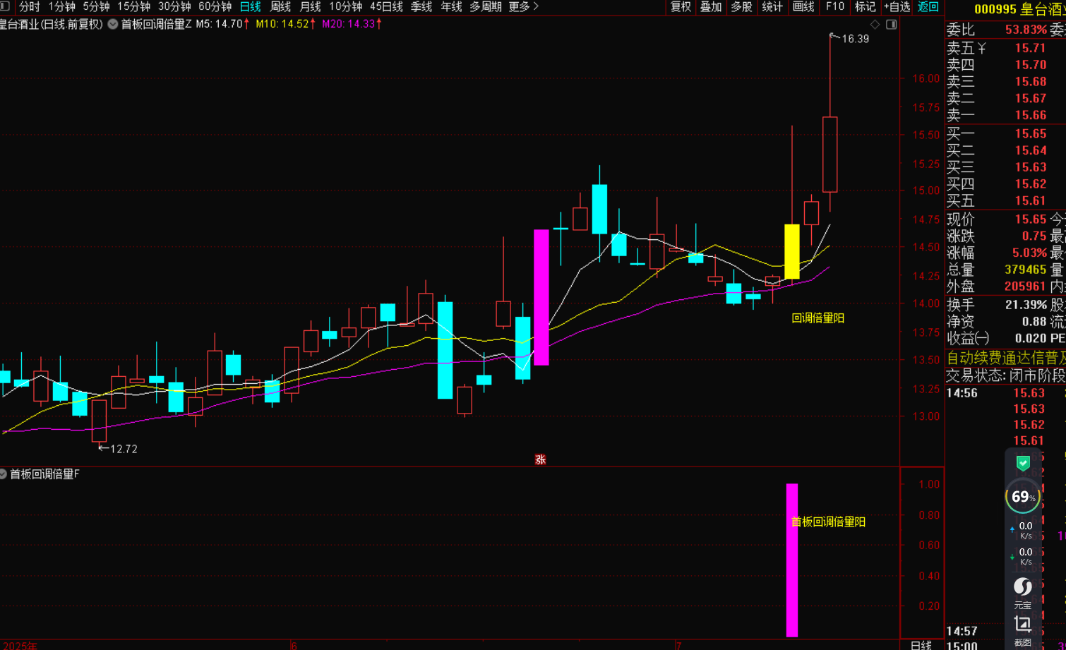The image size is (1066, 650).
Task: Open the 首板回调倍量F sub-chart indicator dropdown
Action: pyautogui.click(x=4, y=474)
